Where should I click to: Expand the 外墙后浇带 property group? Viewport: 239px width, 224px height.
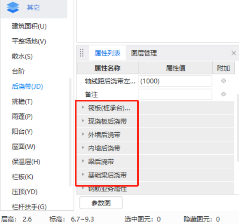point(83,134)
